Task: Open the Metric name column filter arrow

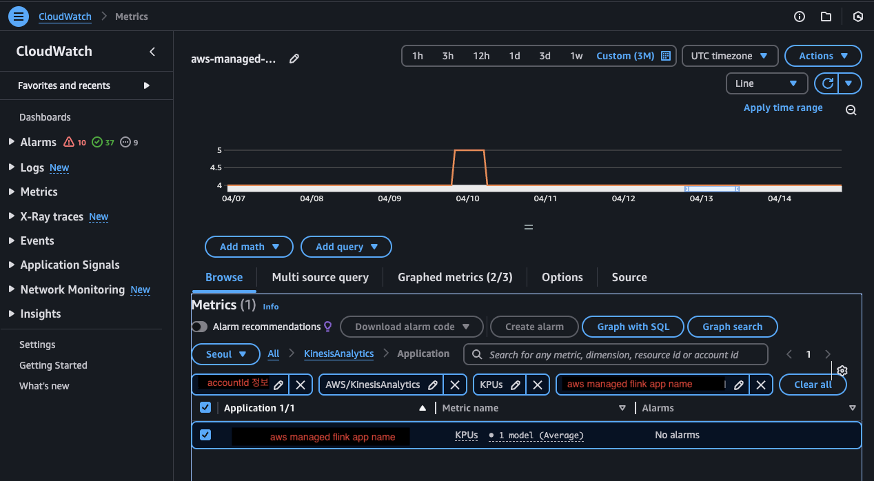Action: pos(622,408)
